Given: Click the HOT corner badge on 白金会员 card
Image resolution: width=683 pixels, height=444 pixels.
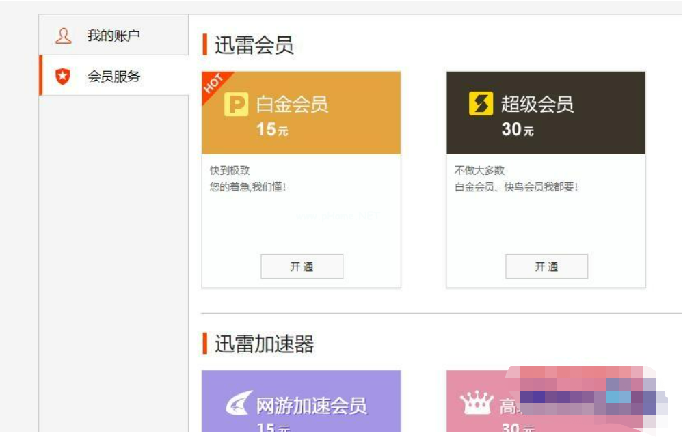Looking at the screenshot, I should [214, 84].
